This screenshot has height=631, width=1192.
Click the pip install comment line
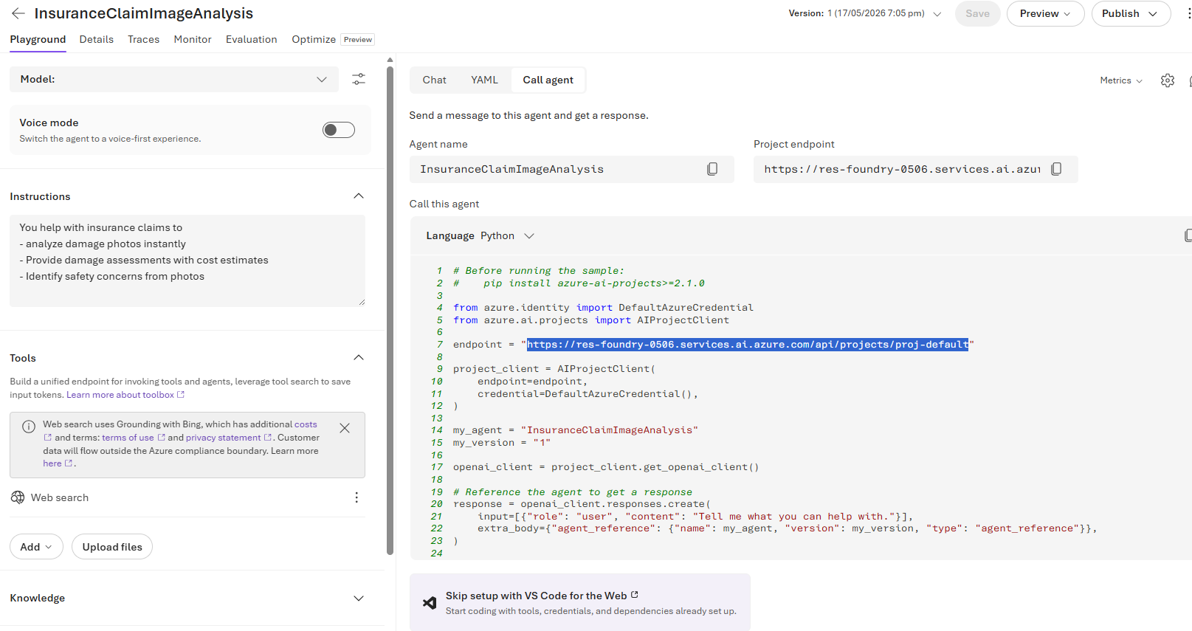pyautogui.click(x=579, y=283)
